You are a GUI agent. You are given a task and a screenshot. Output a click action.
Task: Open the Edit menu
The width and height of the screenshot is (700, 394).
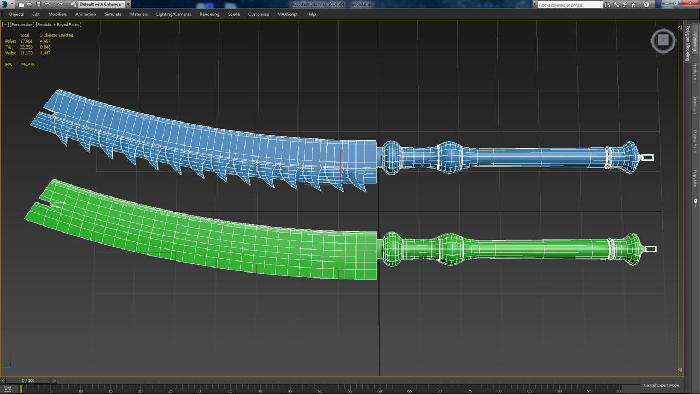(x=36, y=14)
